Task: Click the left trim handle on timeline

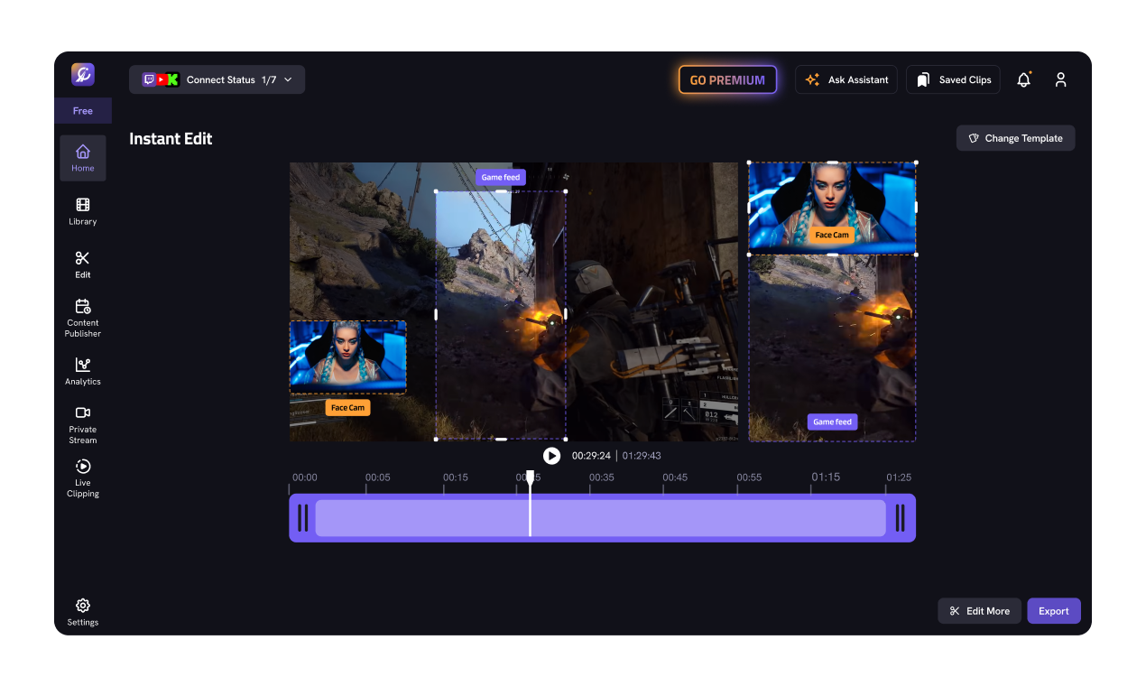Action: tap(304, 517)
